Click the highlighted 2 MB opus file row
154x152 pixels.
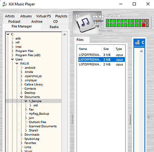tap(101, 60)
